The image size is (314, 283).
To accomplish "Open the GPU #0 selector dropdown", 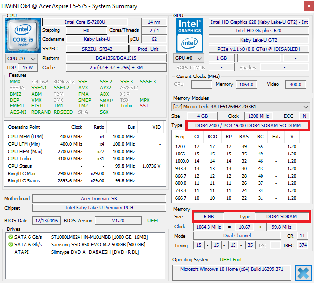I will [x=188, y=58].
